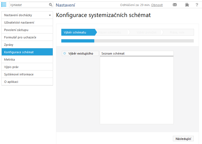Open Systémové informace sidebar item
202x144 pixels.
(27, 74)
